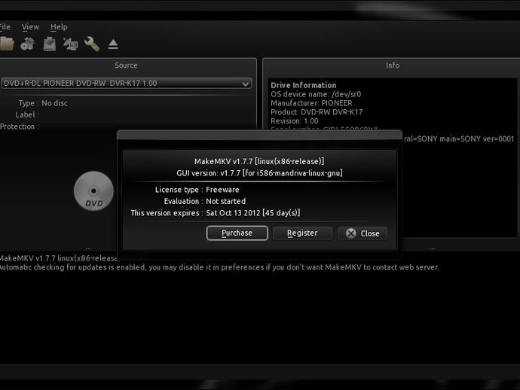
Task: Eject the disc with the eject icon
Action: click(113, 44)
